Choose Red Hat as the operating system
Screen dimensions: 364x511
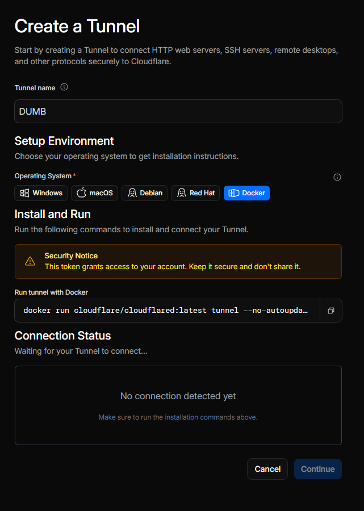[x=195, y=193]
